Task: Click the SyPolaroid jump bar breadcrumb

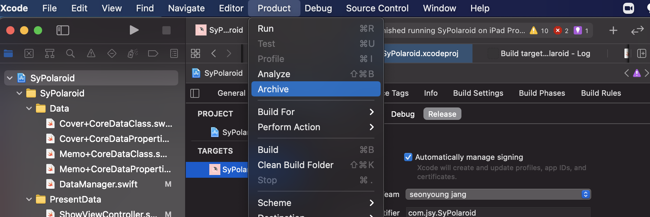Action: point(218,73)
